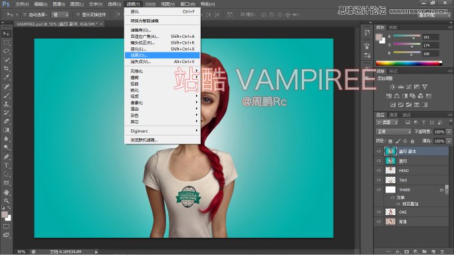This screenshot has height=255, width=454.
Task: Select the Blur tool
Action: [6, 139]
